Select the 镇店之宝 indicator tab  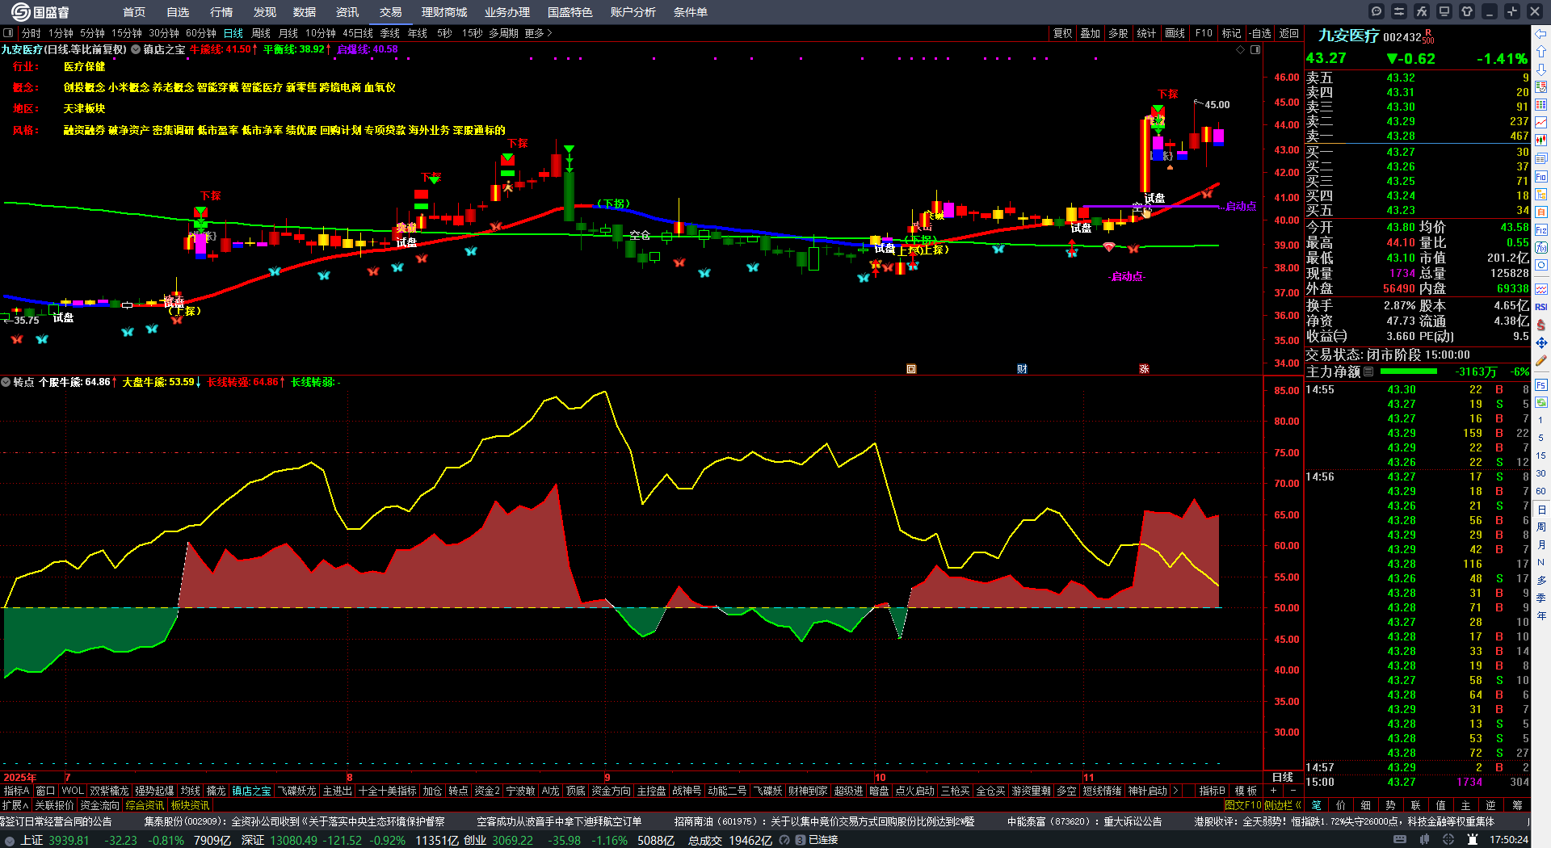tap(252, 791)
